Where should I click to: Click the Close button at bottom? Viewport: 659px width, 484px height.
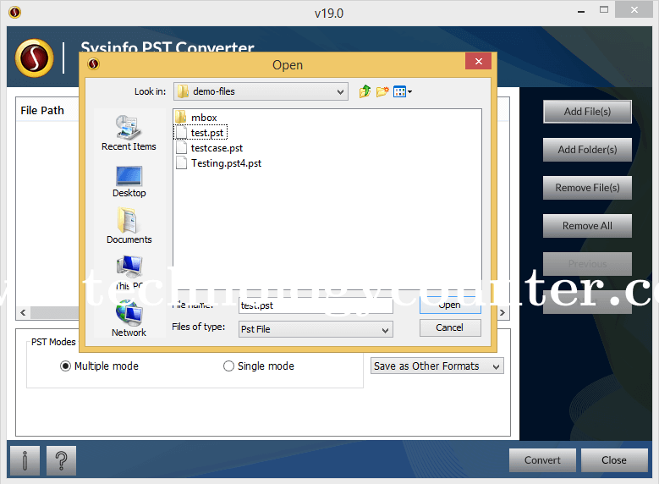tap(614, 460)
